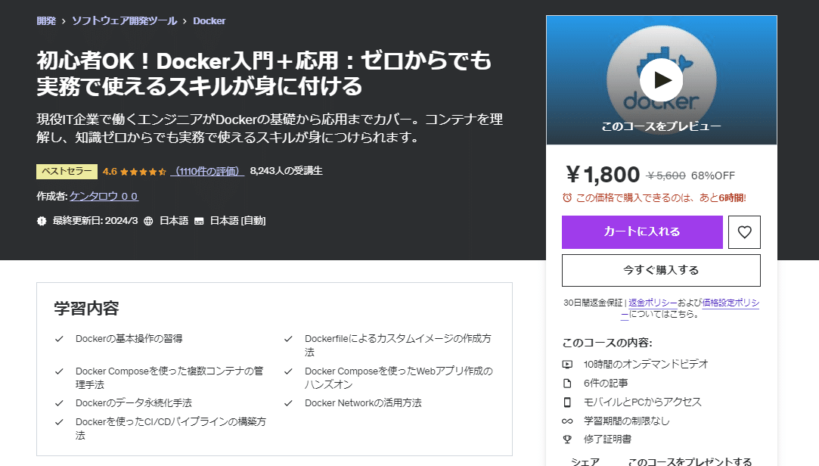Open the 開発 breadcrumb link
This screenshot has height=466, width=819.
[46, 21]
